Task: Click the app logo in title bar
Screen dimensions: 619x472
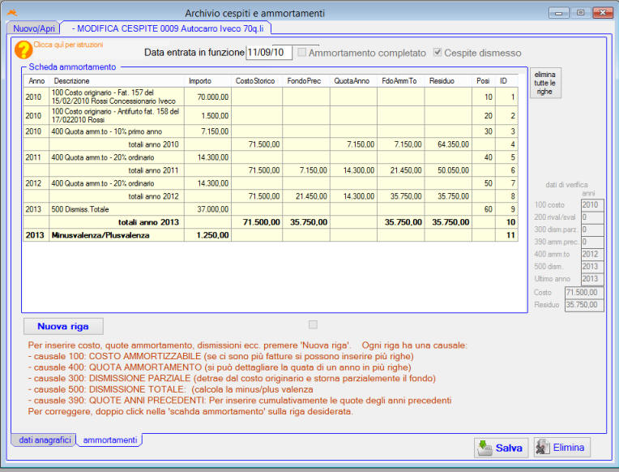Action: pos(12,13)
